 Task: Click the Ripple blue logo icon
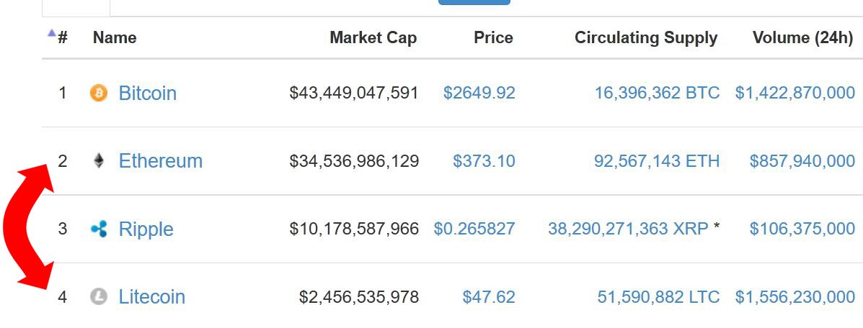99,229
